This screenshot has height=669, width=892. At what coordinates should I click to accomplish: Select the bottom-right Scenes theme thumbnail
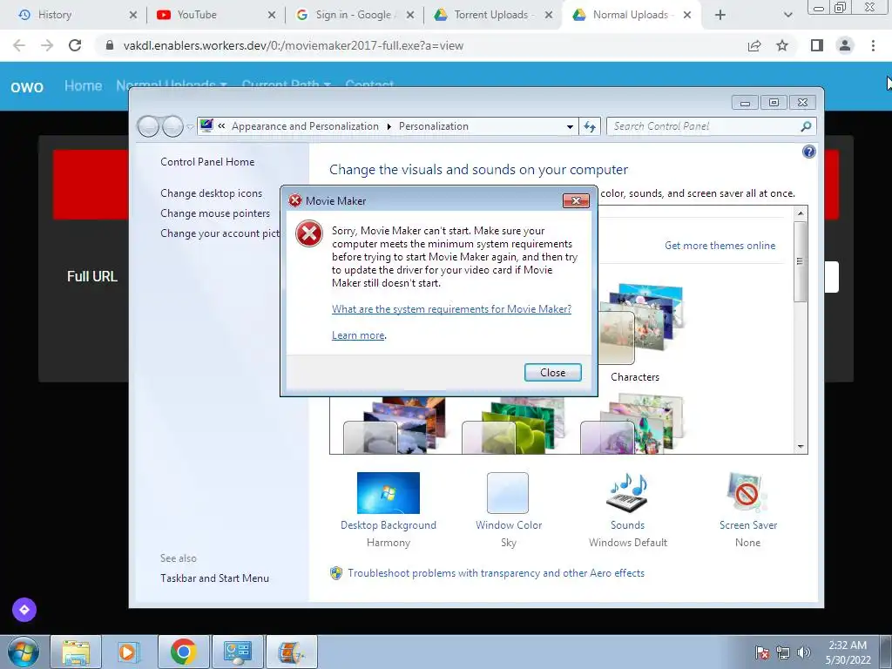point(632,425)
